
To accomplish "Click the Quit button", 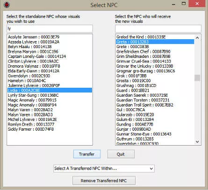I will (121, 154).
